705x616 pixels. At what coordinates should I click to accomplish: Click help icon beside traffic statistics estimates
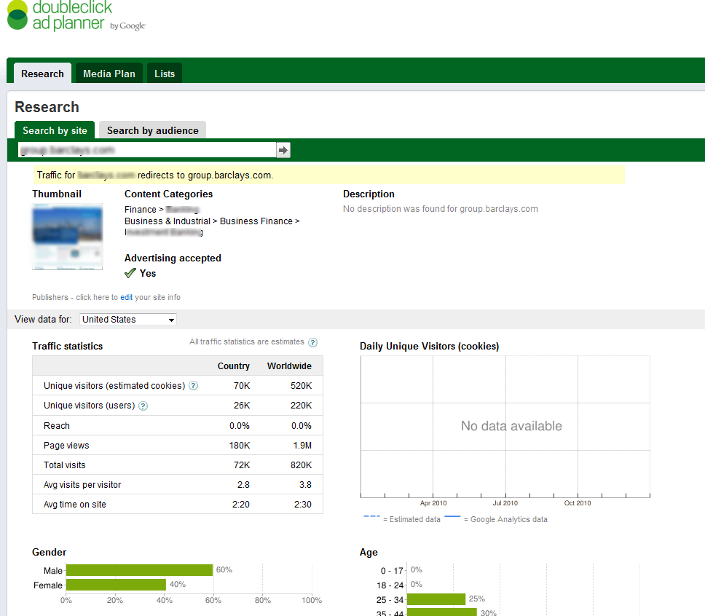312,342
